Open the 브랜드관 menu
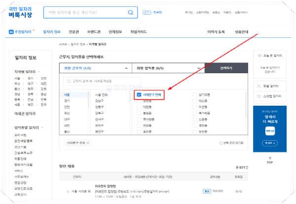Image resolution: width=296 pixels, height=204 pixels. (x=94, y=32)
